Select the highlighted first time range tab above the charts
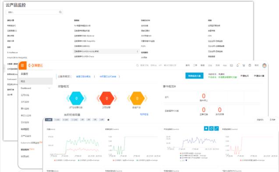Viewport: 279px width, 172px height. [49, 120]
